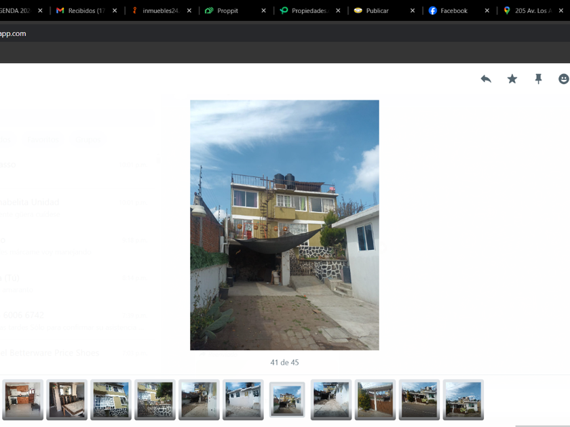Select the yellow house facade close-up thumbnail
Screen dimensions: 570x427
(x=111, y=399)
